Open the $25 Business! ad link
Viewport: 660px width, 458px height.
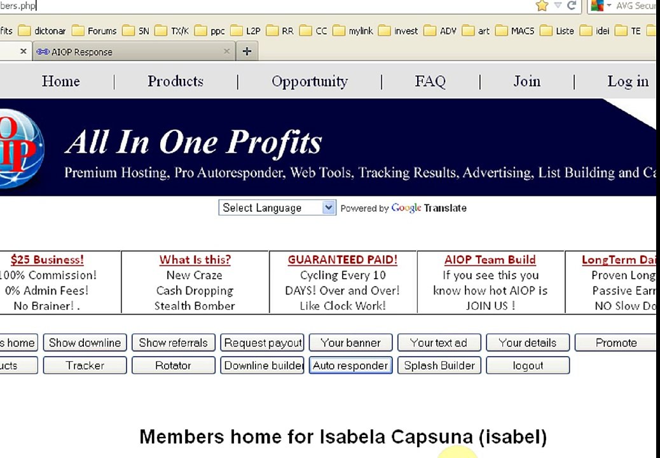coord(47,260)
